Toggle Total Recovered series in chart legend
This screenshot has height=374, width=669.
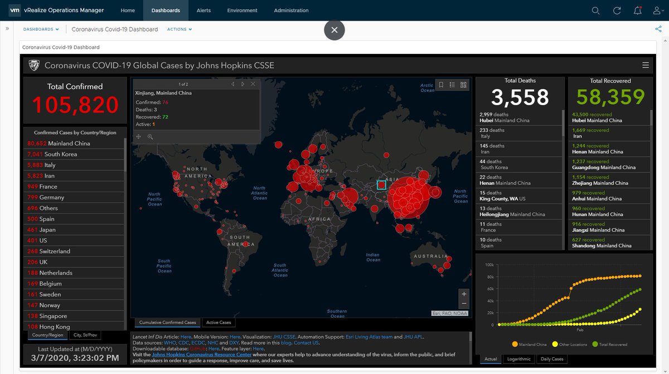coord(609,345)
